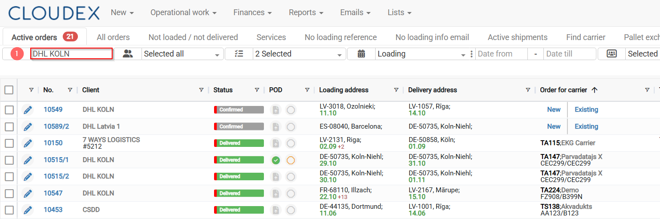Edit order 10515/1 with pencil icon
Viewport: 660px width, 219px height.
pyautogui.click(x=28, y=160)
